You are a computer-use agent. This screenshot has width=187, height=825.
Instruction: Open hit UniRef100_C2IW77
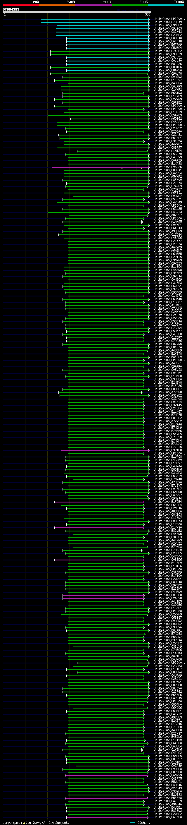pos(168,241)
